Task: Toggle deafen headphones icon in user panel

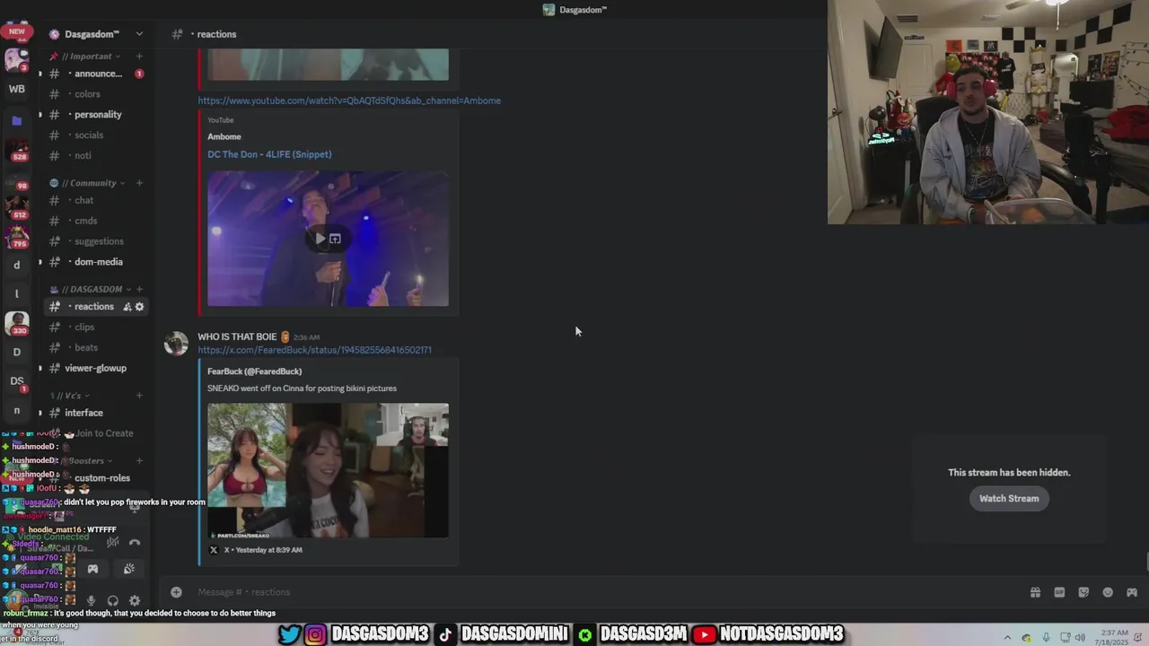Action: click(112, 600)
